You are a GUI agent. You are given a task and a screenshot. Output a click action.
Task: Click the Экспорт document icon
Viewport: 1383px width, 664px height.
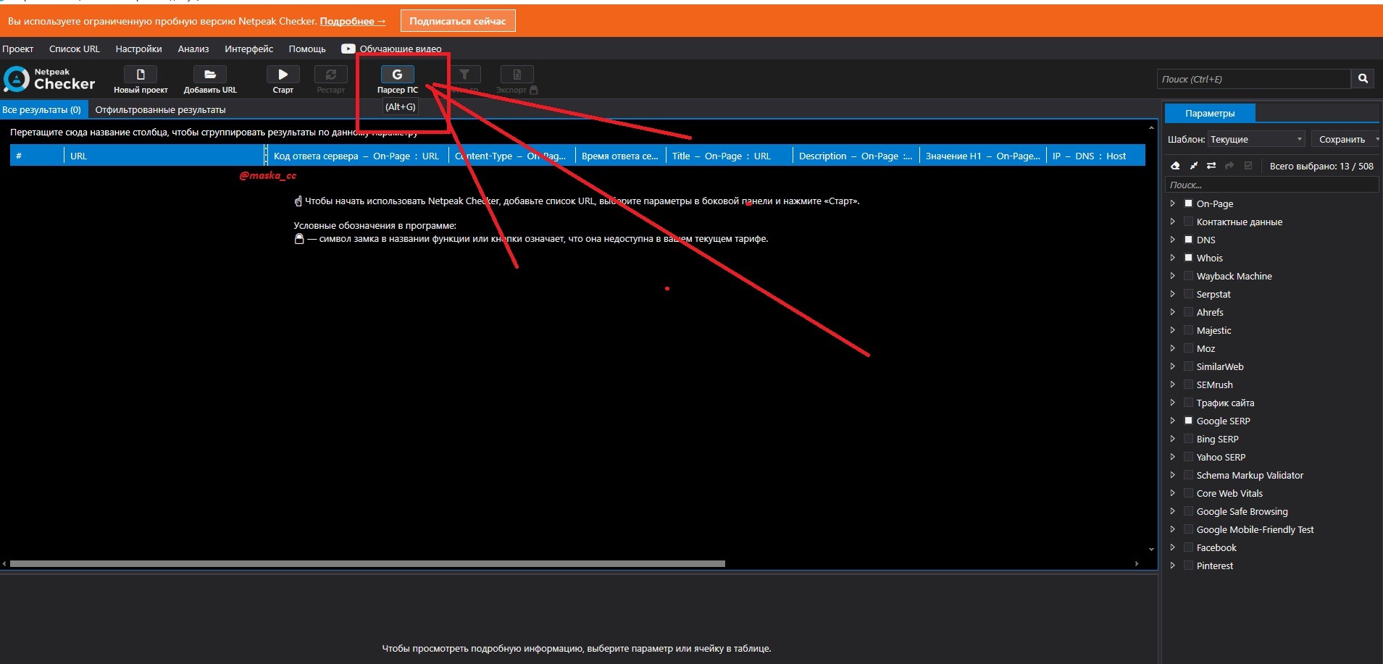[x=517, y=75]
